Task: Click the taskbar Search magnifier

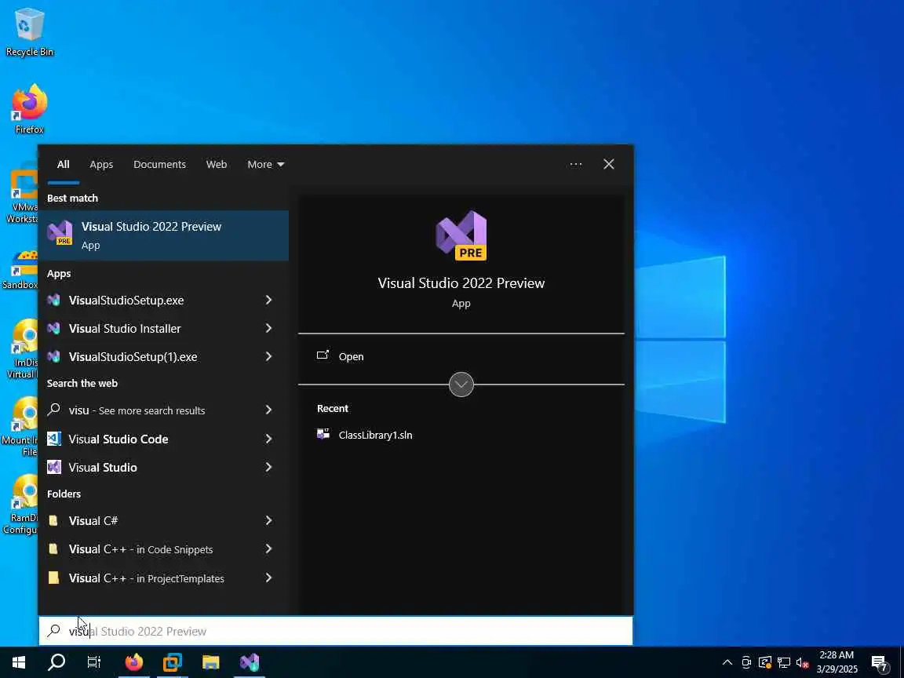Action: [x=56, y=662]
